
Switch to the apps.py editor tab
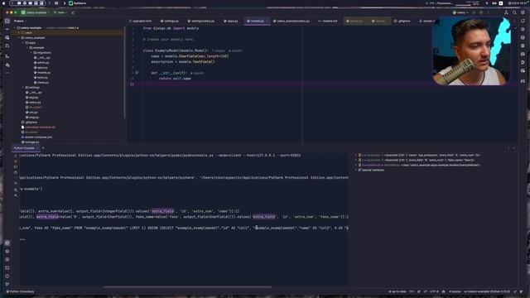231,21
